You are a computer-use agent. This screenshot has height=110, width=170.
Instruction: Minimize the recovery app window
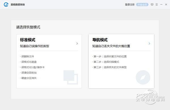161,5
